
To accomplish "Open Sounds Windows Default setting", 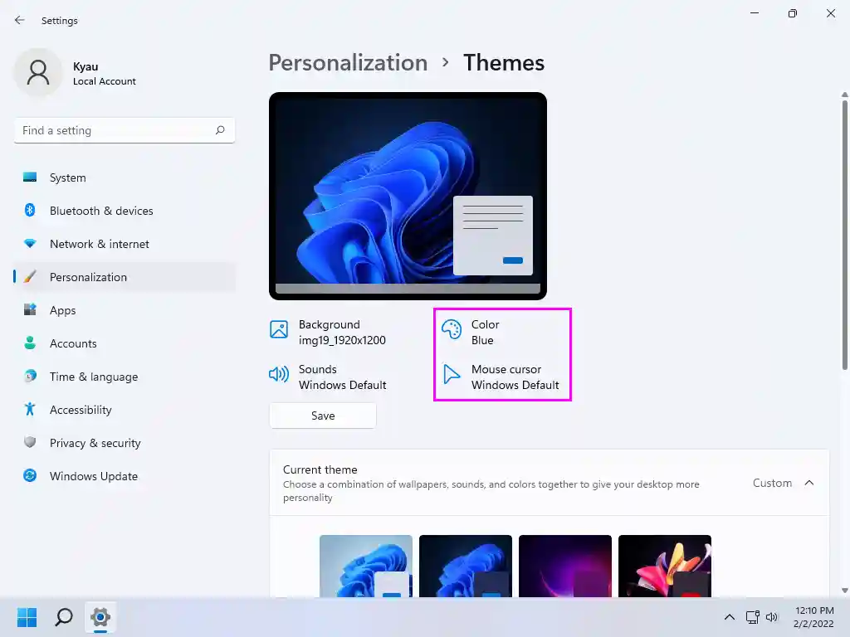I will tap(328, 377).
